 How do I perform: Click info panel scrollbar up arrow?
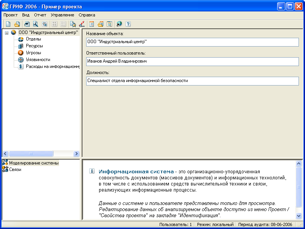[299, 163]
